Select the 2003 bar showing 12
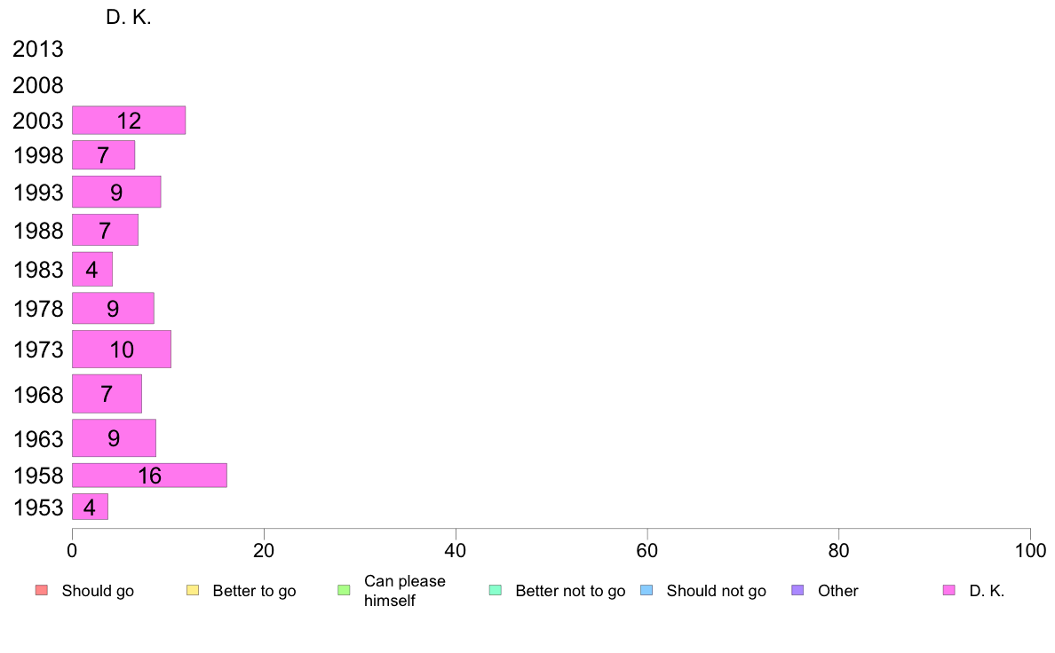The width and height of the screenshot is (1055, 653). click(129, 121)
